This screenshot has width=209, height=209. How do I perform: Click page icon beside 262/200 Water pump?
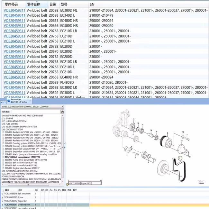pos(3,154)
